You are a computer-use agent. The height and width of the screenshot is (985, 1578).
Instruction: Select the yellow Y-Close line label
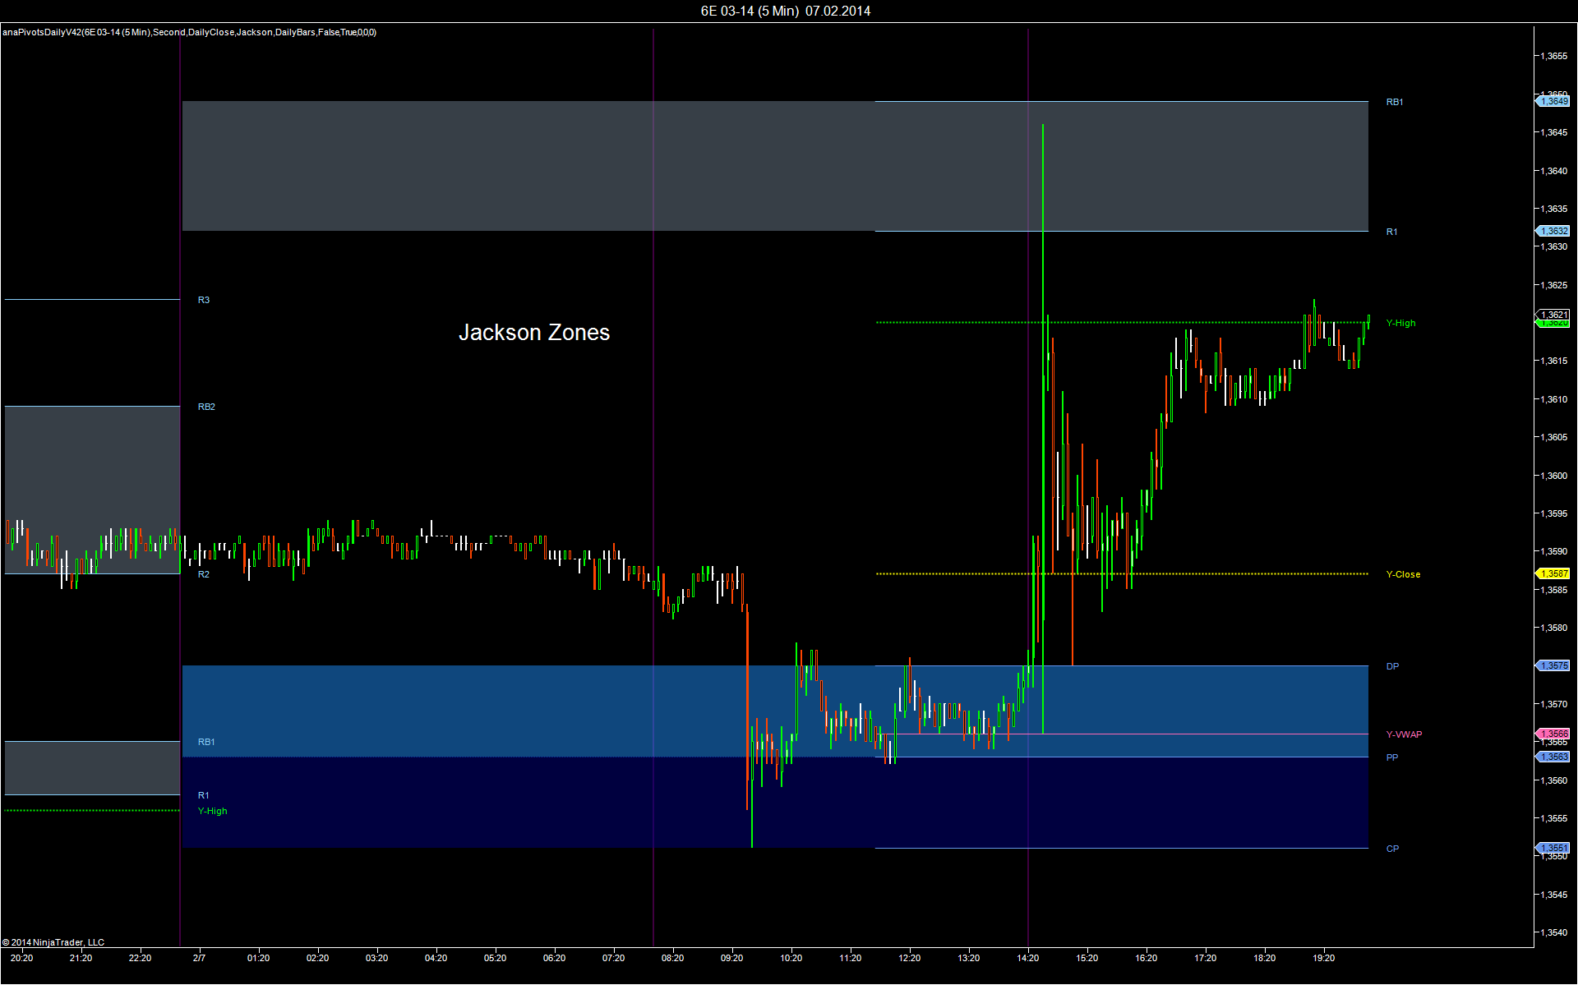click(x=1403, y=574)
